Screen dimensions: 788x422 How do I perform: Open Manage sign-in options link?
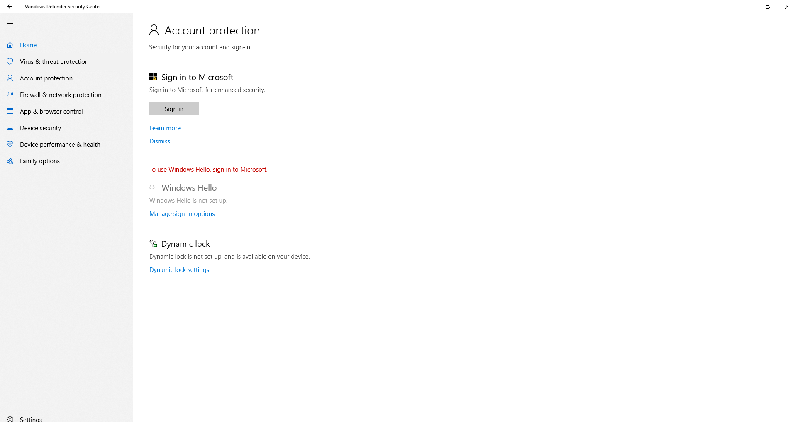point(182,214)
